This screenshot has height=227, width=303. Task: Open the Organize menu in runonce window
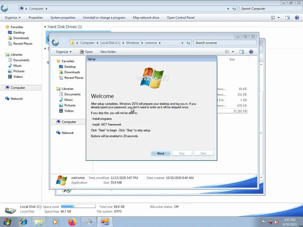click(x=64, y=52)
